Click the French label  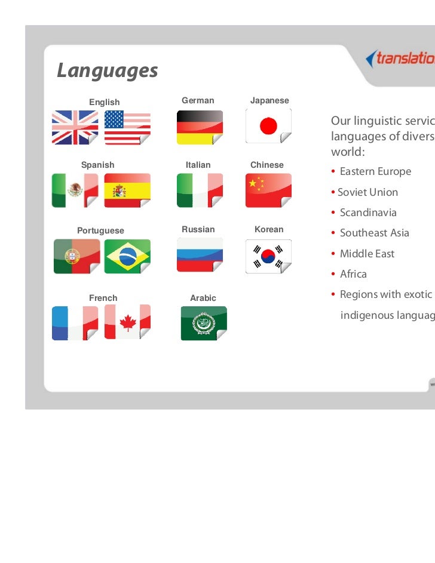click(103, 298)
